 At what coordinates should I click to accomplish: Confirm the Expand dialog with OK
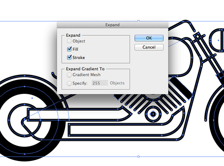click(x=149, y=38)
